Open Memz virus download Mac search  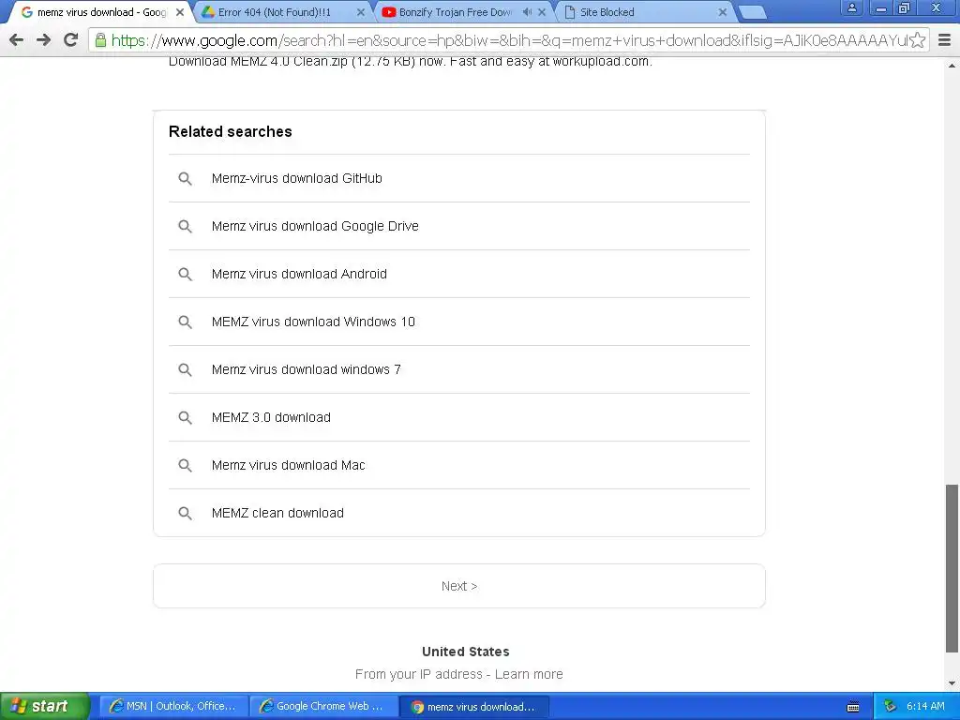tap(459, 465)
